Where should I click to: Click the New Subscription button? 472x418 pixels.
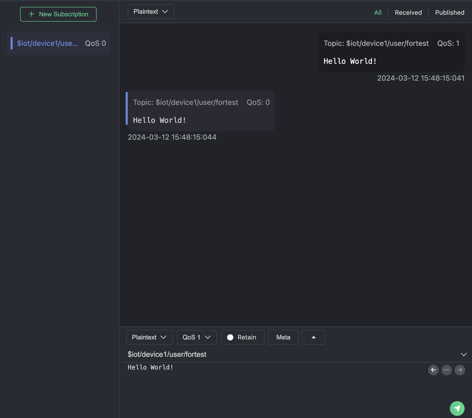(x=58, y=14)
